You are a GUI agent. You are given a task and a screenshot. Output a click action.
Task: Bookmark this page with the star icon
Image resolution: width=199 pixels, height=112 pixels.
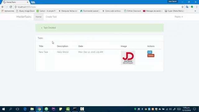(183, 7)
